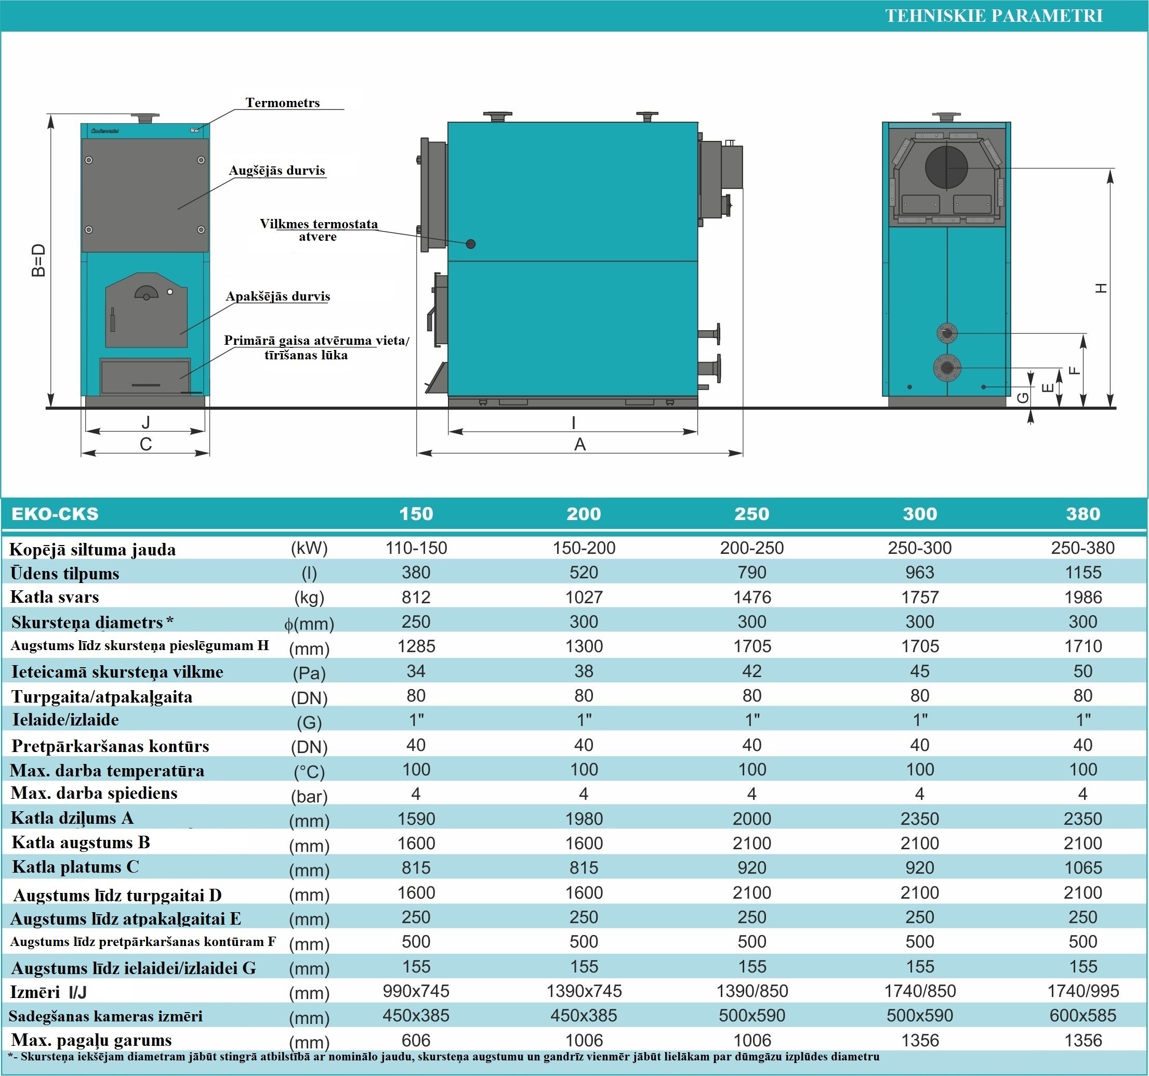Click the draft thermostat opening dot on side view
Viewport: 1149px width, 1076px height.
(x=470, y=244)
